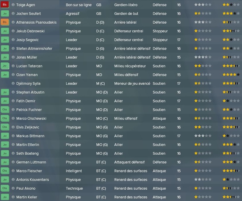Image resolution: width=242 pixels, height=201 pixels.
Task: Open Ozan Yaman's player profile
Action: (x=27, y=75)
